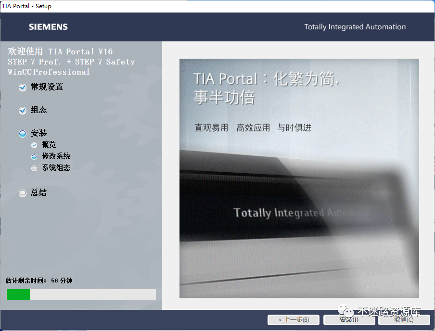
Task: Click the 直观易用 slogan text
Action: click(x=211, y=127)
